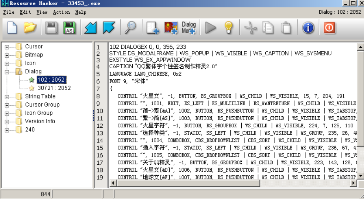Add a new resource from file icon
Image resolution: width=364 pixels, height=199 pixels.
[153, 28]
